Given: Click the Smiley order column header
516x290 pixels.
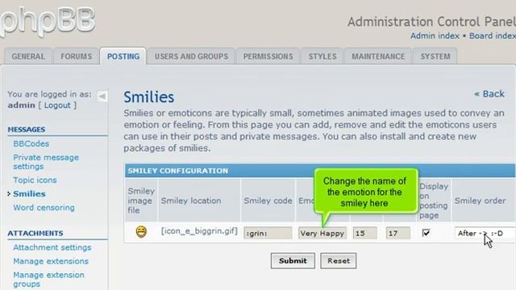Looking at the screenshot, I should pyautogui.click(x=481, y=201).
